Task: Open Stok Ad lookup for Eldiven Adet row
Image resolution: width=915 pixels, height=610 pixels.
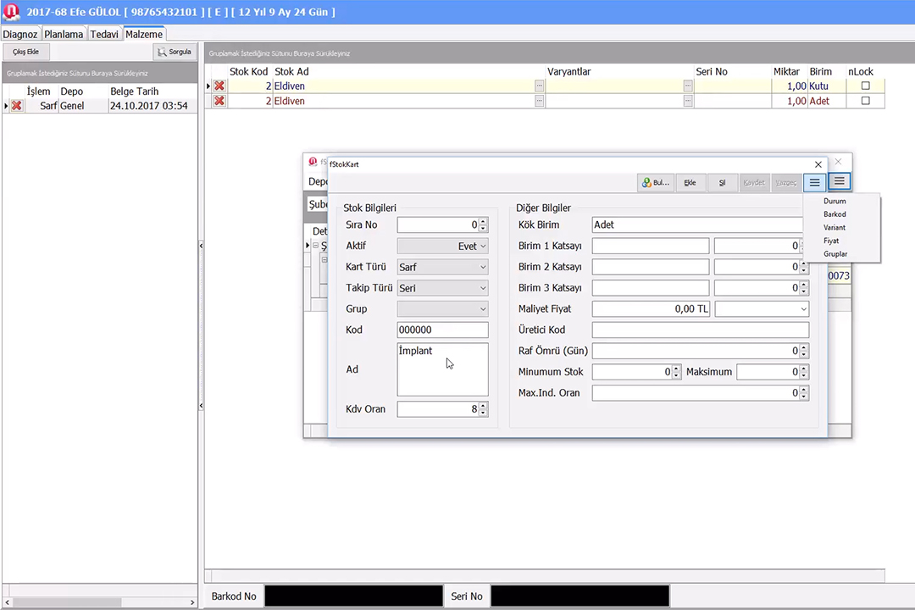Action: pos(539,101)
